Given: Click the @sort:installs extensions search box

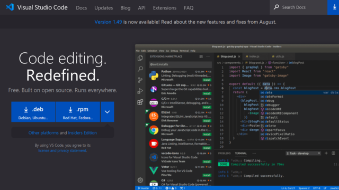Looking at the screenshot, I should [180, 64].
